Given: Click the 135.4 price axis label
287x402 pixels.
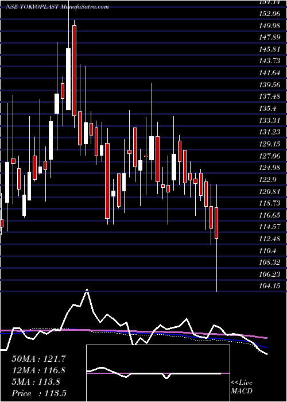Looking at the screenshot, I should (267, 109).
